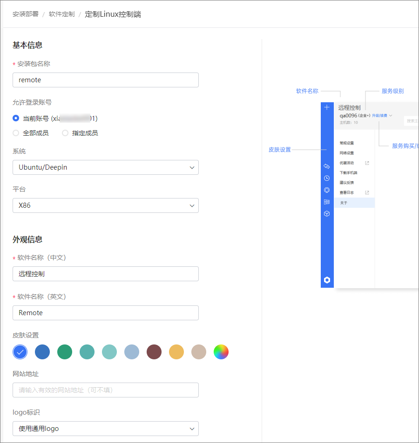Viewport: 419px width, 443px height.
Task: Choose the 指定成员 radio option
Action: tap(65, 133)
